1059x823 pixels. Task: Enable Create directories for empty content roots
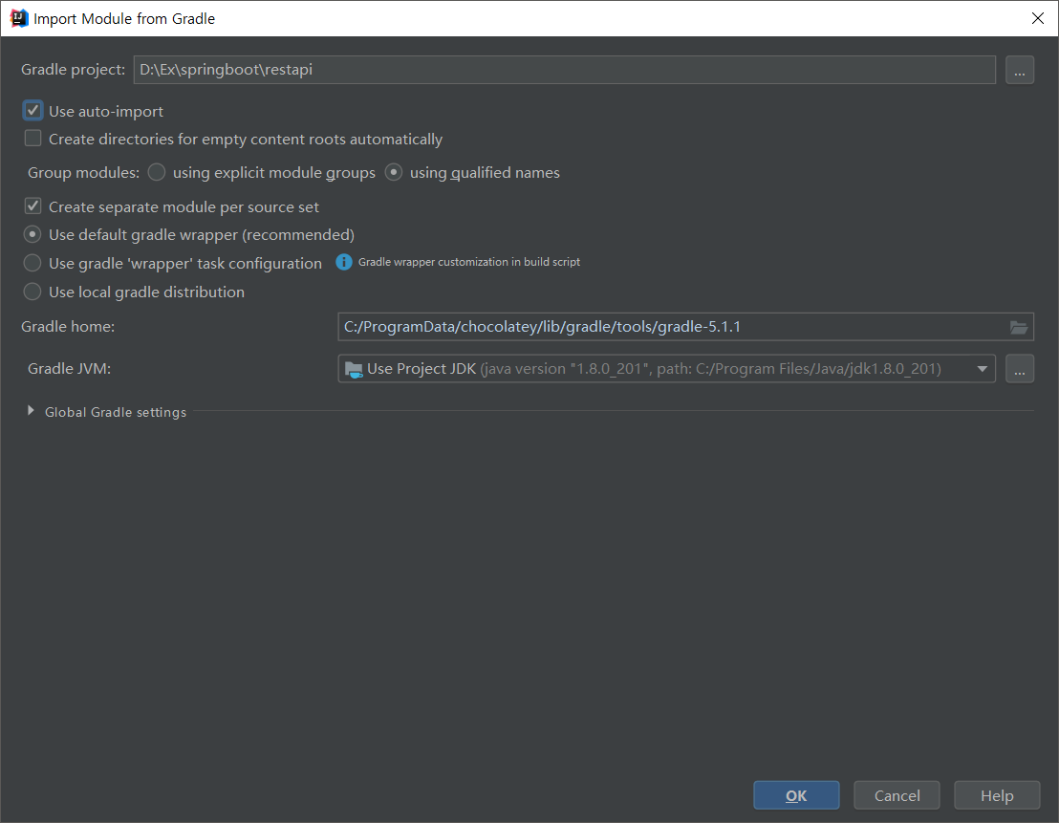[x=32, y=139]
